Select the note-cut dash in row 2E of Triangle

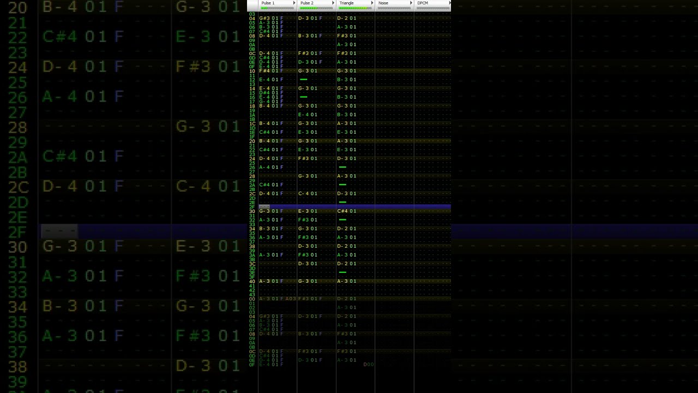pos(342,202)
